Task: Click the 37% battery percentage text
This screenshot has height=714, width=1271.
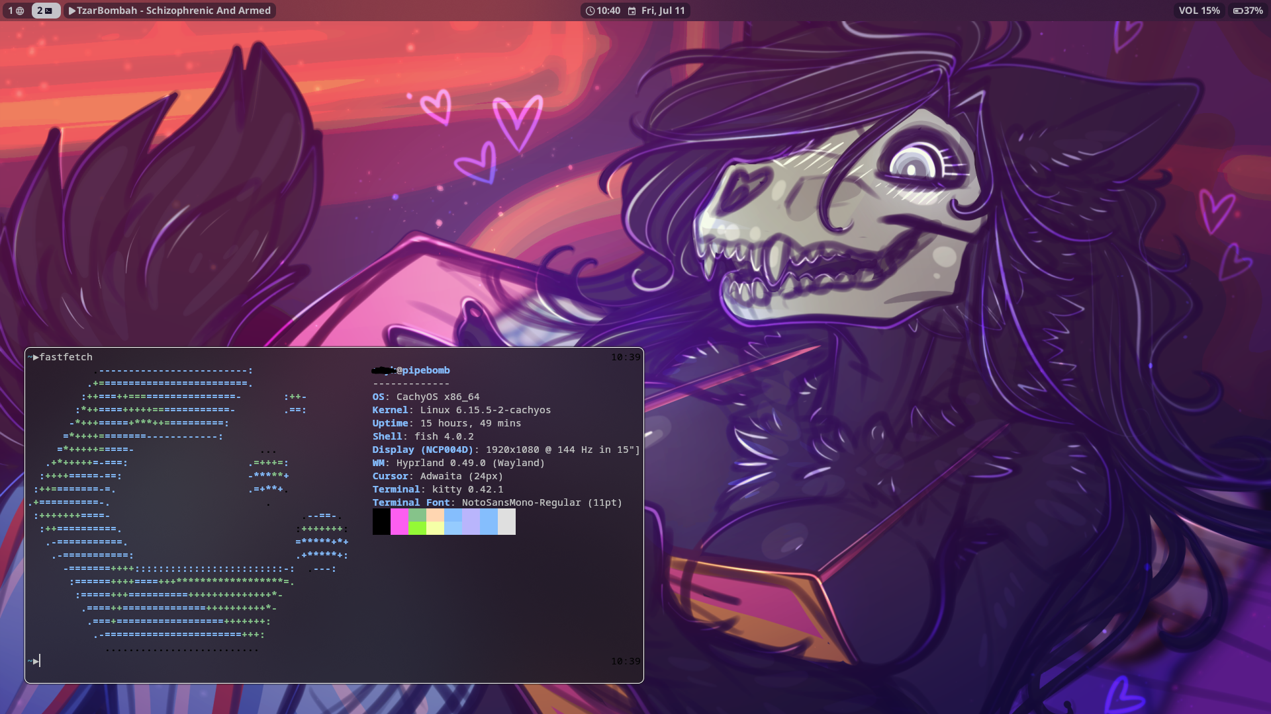Action: pyautogui.click(x=1252, y=11)
